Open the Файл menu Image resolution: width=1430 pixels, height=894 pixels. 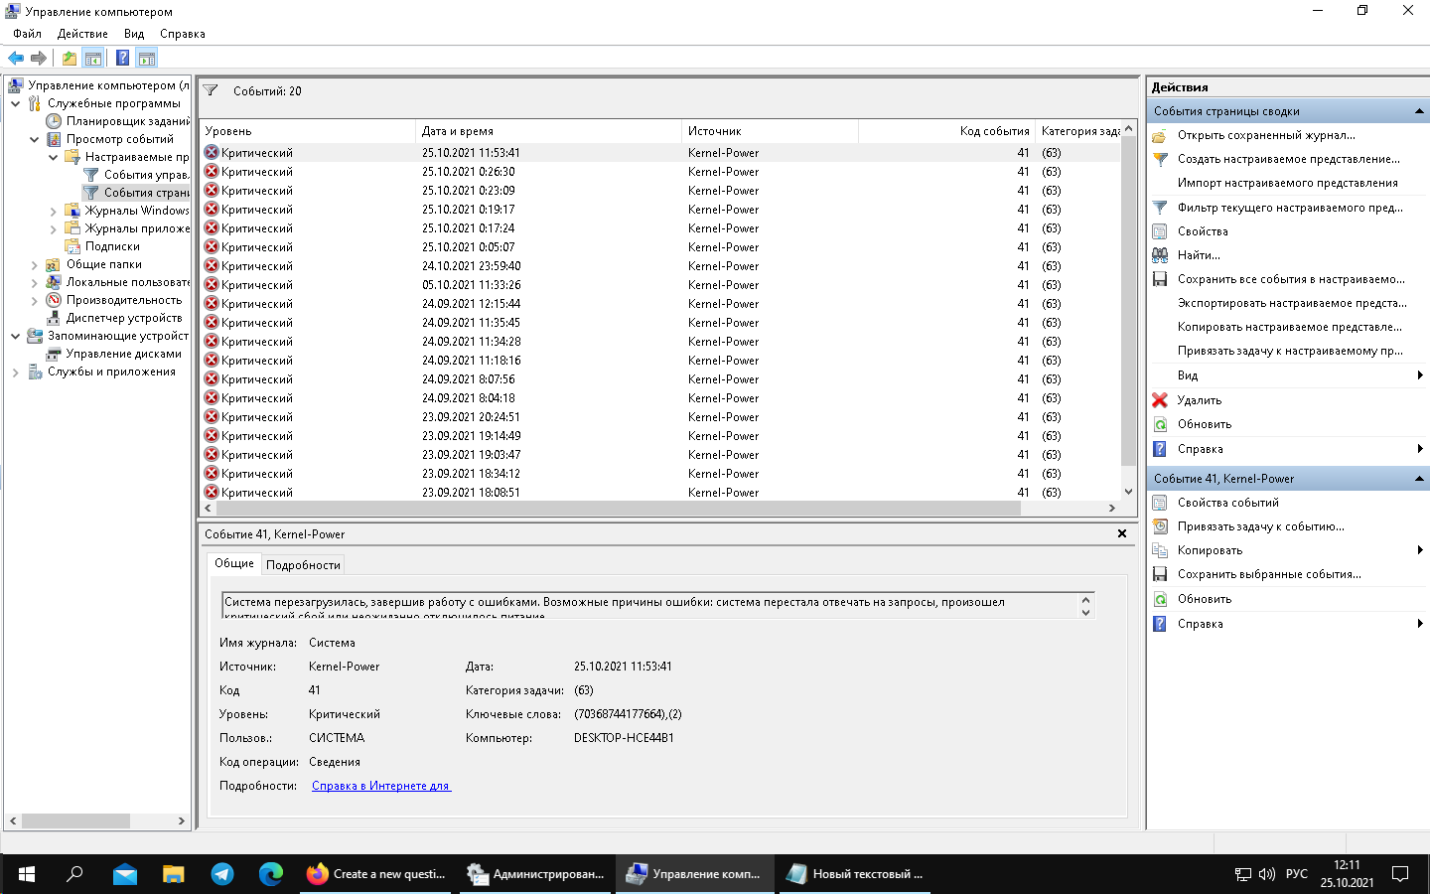pyautogui.click(x=28, y=34)
